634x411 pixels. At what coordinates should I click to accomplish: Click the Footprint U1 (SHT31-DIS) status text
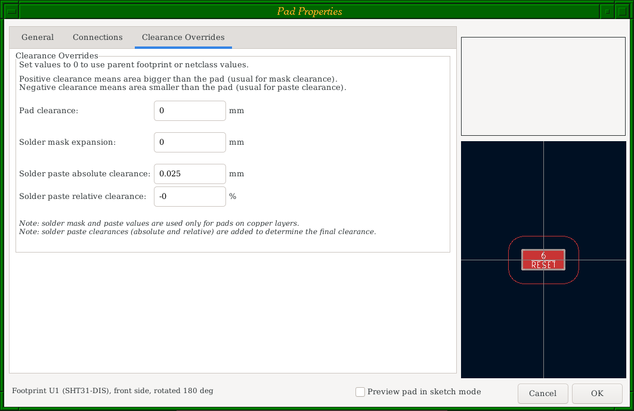click(113, 391)
